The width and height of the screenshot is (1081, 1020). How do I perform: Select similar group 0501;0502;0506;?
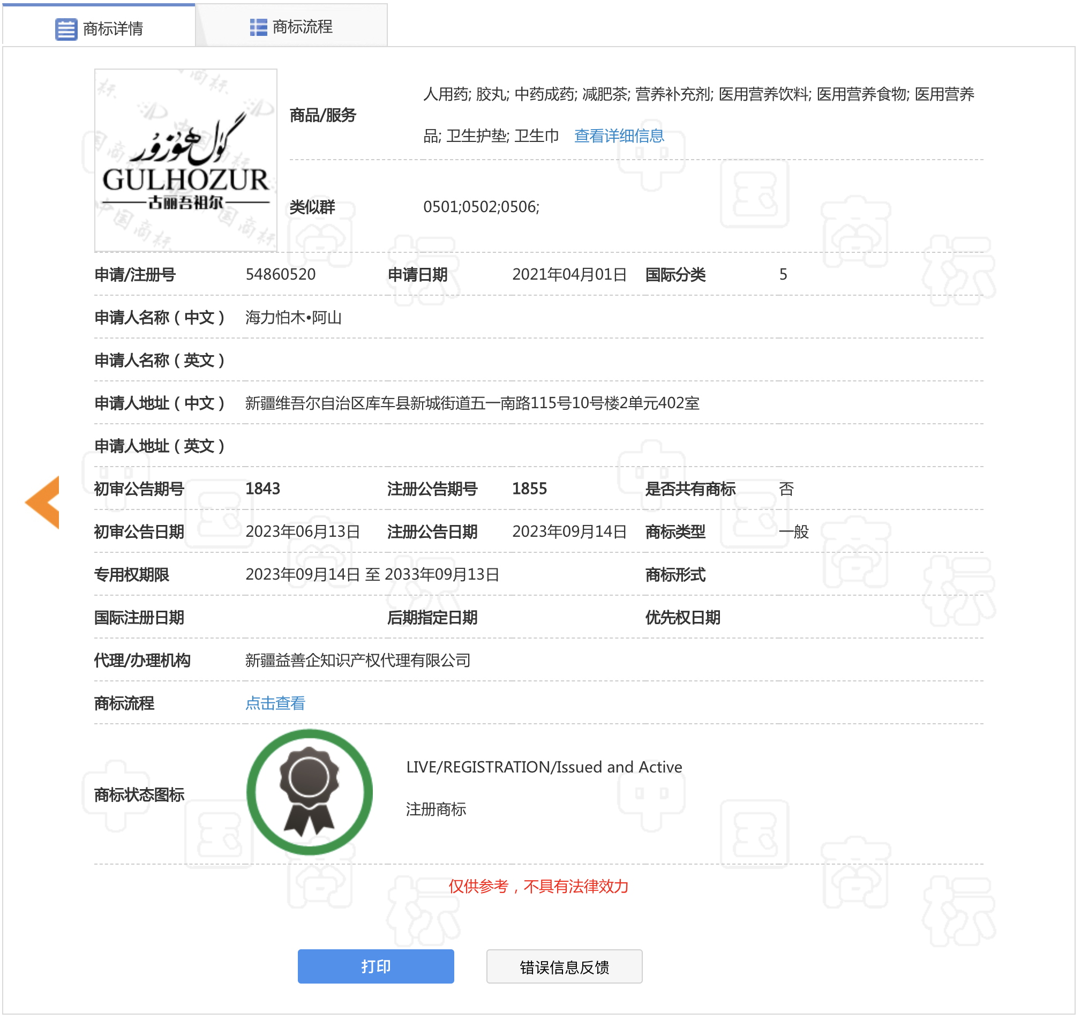tap(481, 207)
